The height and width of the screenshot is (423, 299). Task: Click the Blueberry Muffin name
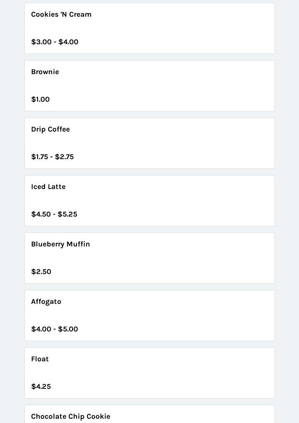(x=61, y=244)
